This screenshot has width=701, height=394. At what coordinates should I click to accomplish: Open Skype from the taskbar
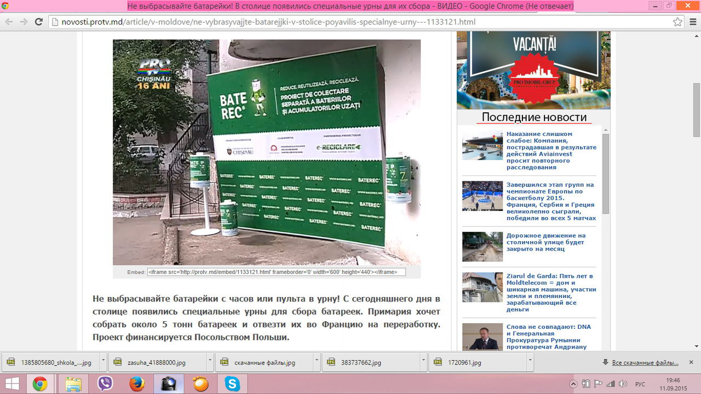point(232,384)
